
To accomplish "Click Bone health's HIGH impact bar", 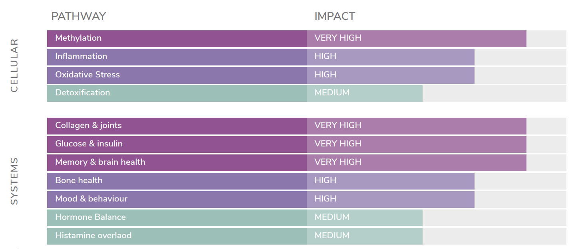I will pyautogui.click(x=391, y=181).
